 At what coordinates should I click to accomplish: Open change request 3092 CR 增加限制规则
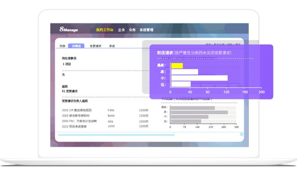point(76,110)
